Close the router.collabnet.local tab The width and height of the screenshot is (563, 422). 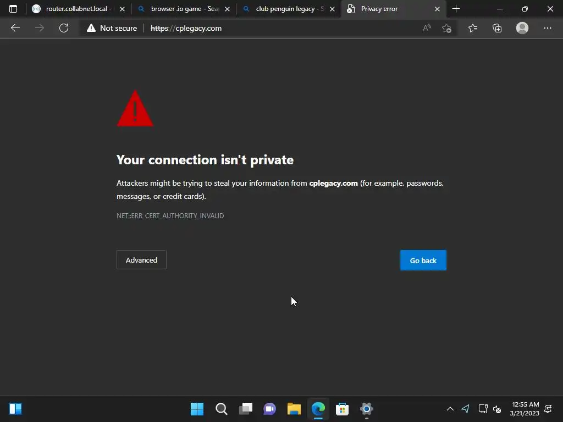tap(122, 9)
